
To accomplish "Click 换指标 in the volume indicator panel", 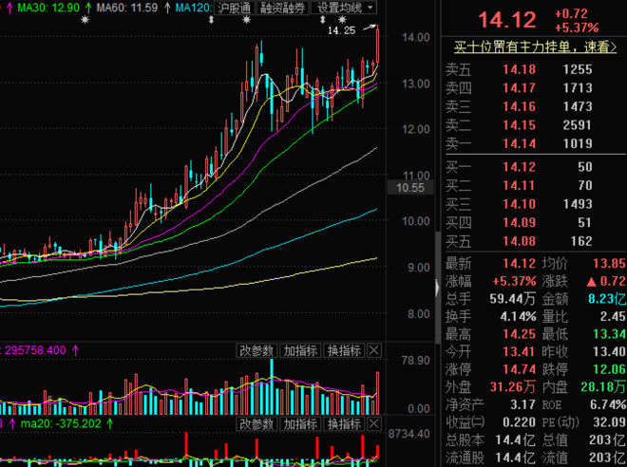I will pos(344,351).
